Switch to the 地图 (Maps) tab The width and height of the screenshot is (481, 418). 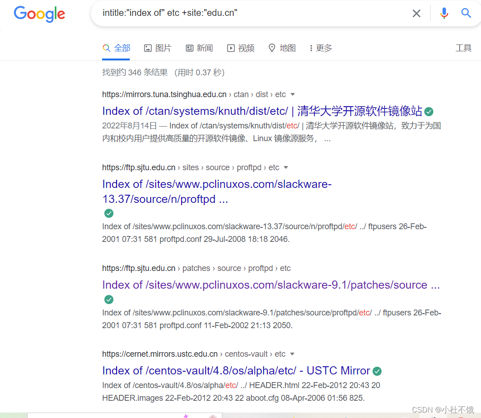click(282, 48)
